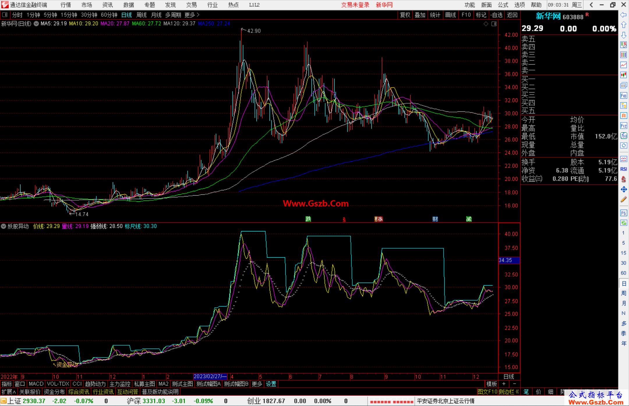Screen dimensions: 629x406
Task: Click the 叠加 overlay button
Action: point(420,15)
